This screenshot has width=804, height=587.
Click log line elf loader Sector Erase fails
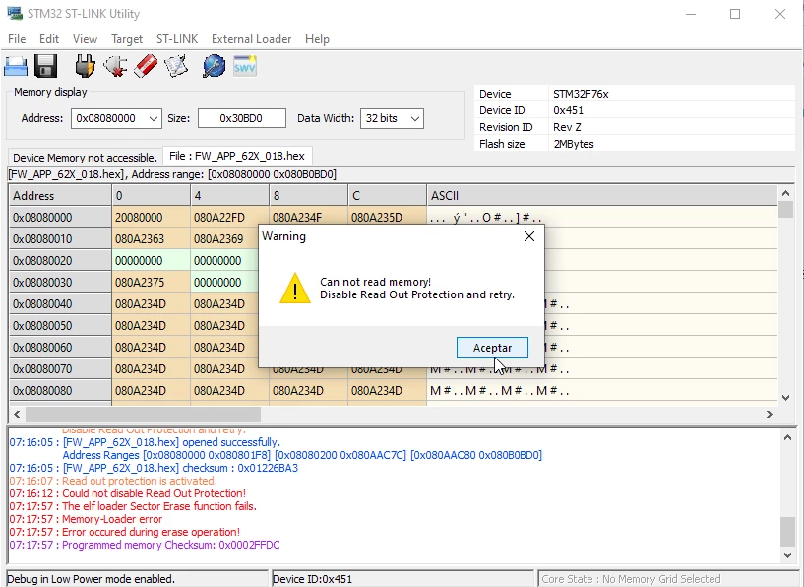pyautogui.click(x=133, y=506)
